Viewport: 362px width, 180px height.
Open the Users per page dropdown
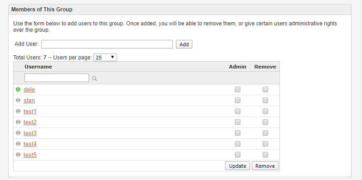coord(105,58)
